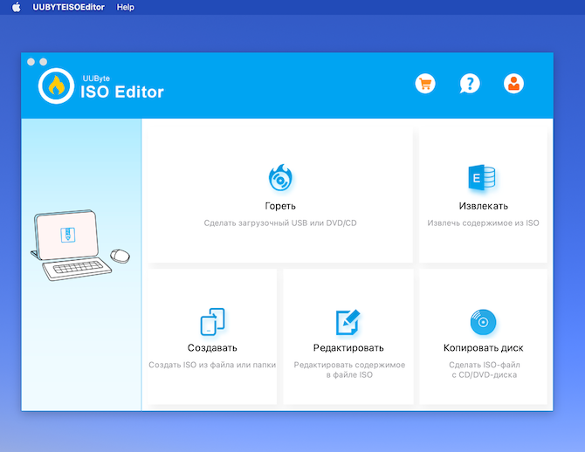Select the Извлекать title label

pyautogui.click(x=483, y=206)
